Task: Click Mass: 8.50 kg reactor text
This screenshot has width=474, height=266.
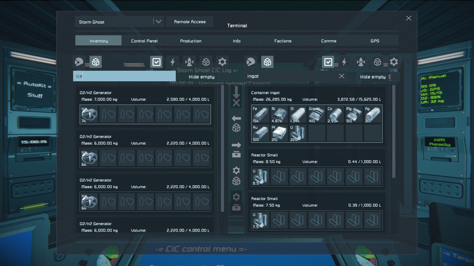Action: [266, 161]
